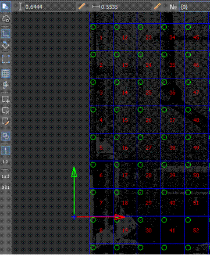Select grid cell number 28
The width and height of the screenshot is (210, 255).
click(149, 175)
